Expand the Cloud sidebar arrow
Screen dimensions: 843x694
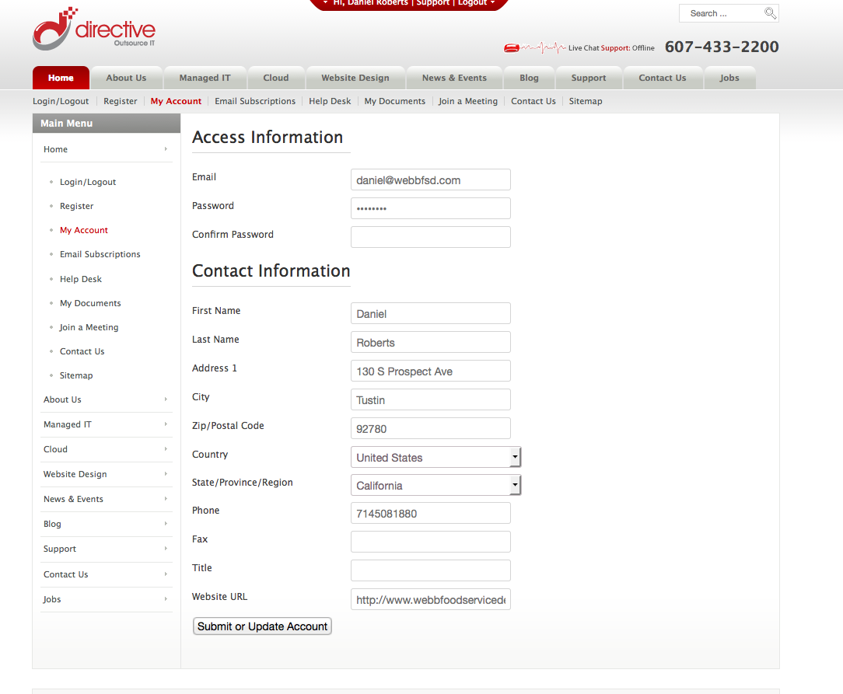166,449
